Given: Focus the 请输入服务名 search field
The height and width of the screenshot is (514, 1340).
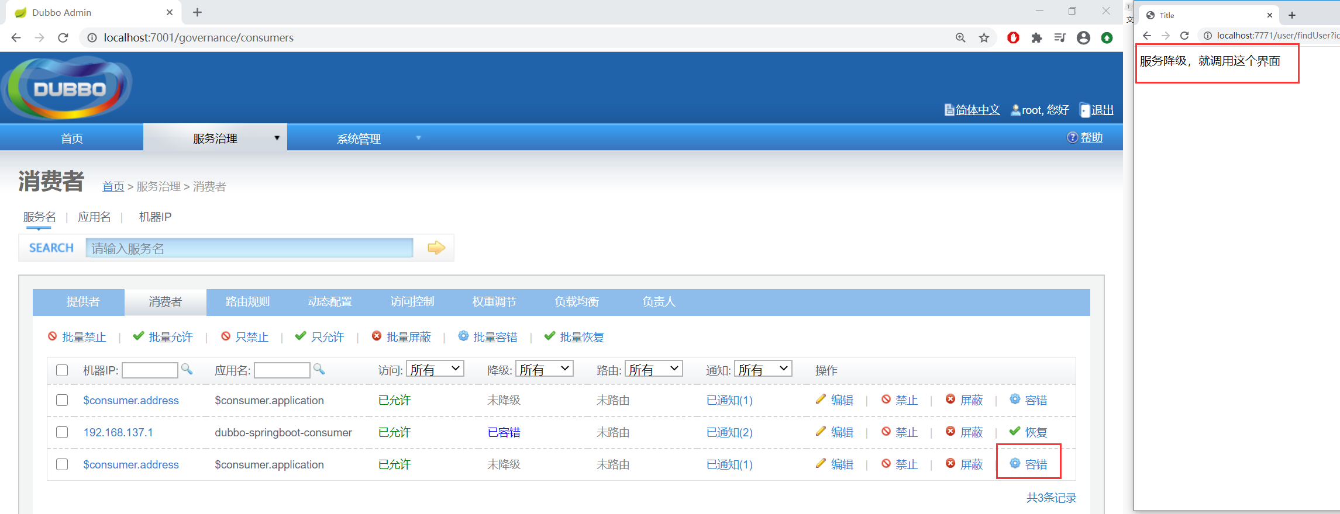Looking at the screenshot, I should click(x=249, y=248).
